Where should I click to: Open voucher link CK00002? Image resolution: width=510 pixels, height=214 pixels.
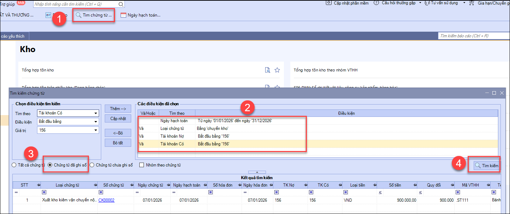tap(106, 200)
